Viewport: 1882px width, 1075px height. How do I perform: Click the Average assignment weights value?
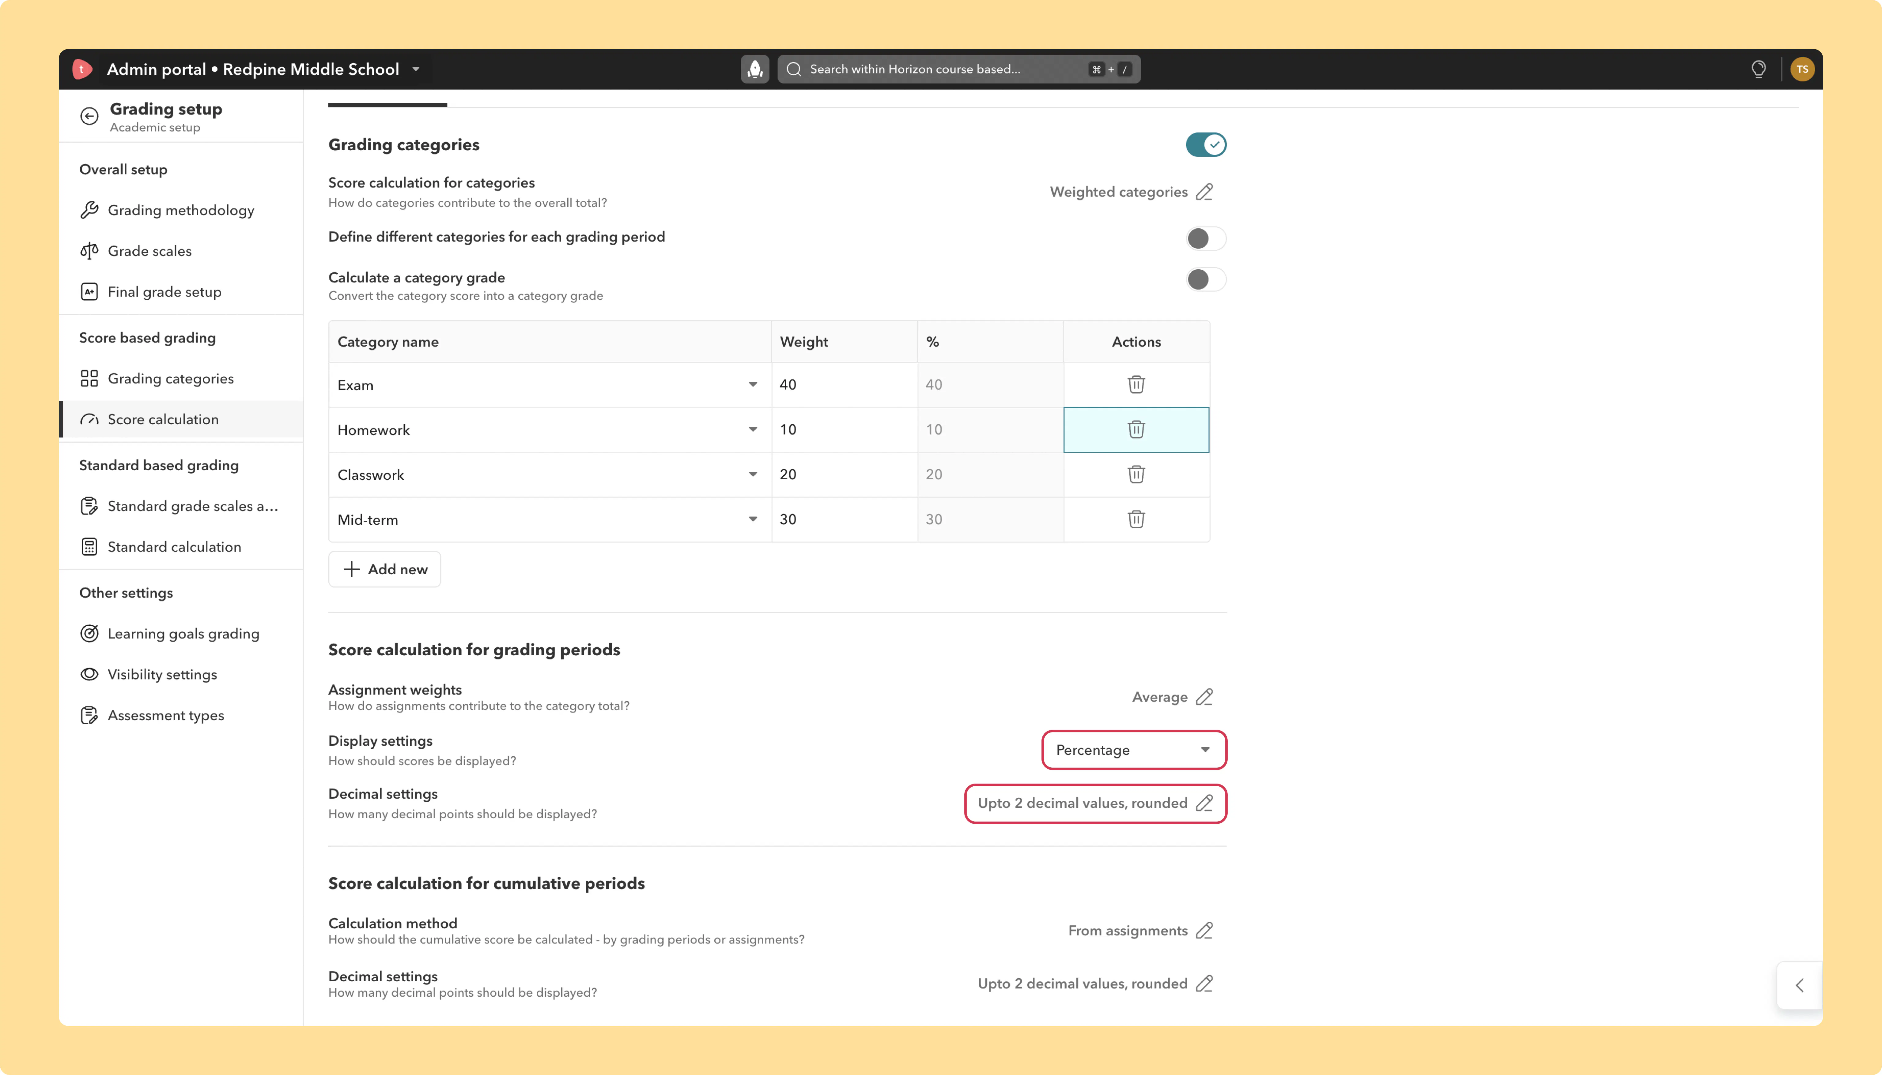[1160, 697]
